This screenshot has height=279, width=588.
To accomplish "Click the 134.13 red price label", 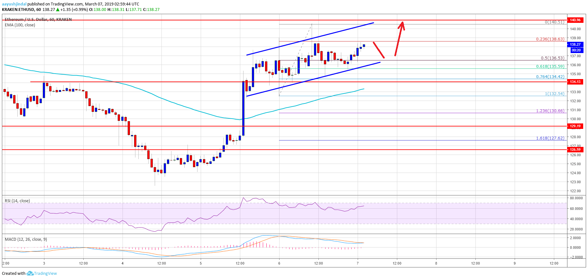I will 575,82.
